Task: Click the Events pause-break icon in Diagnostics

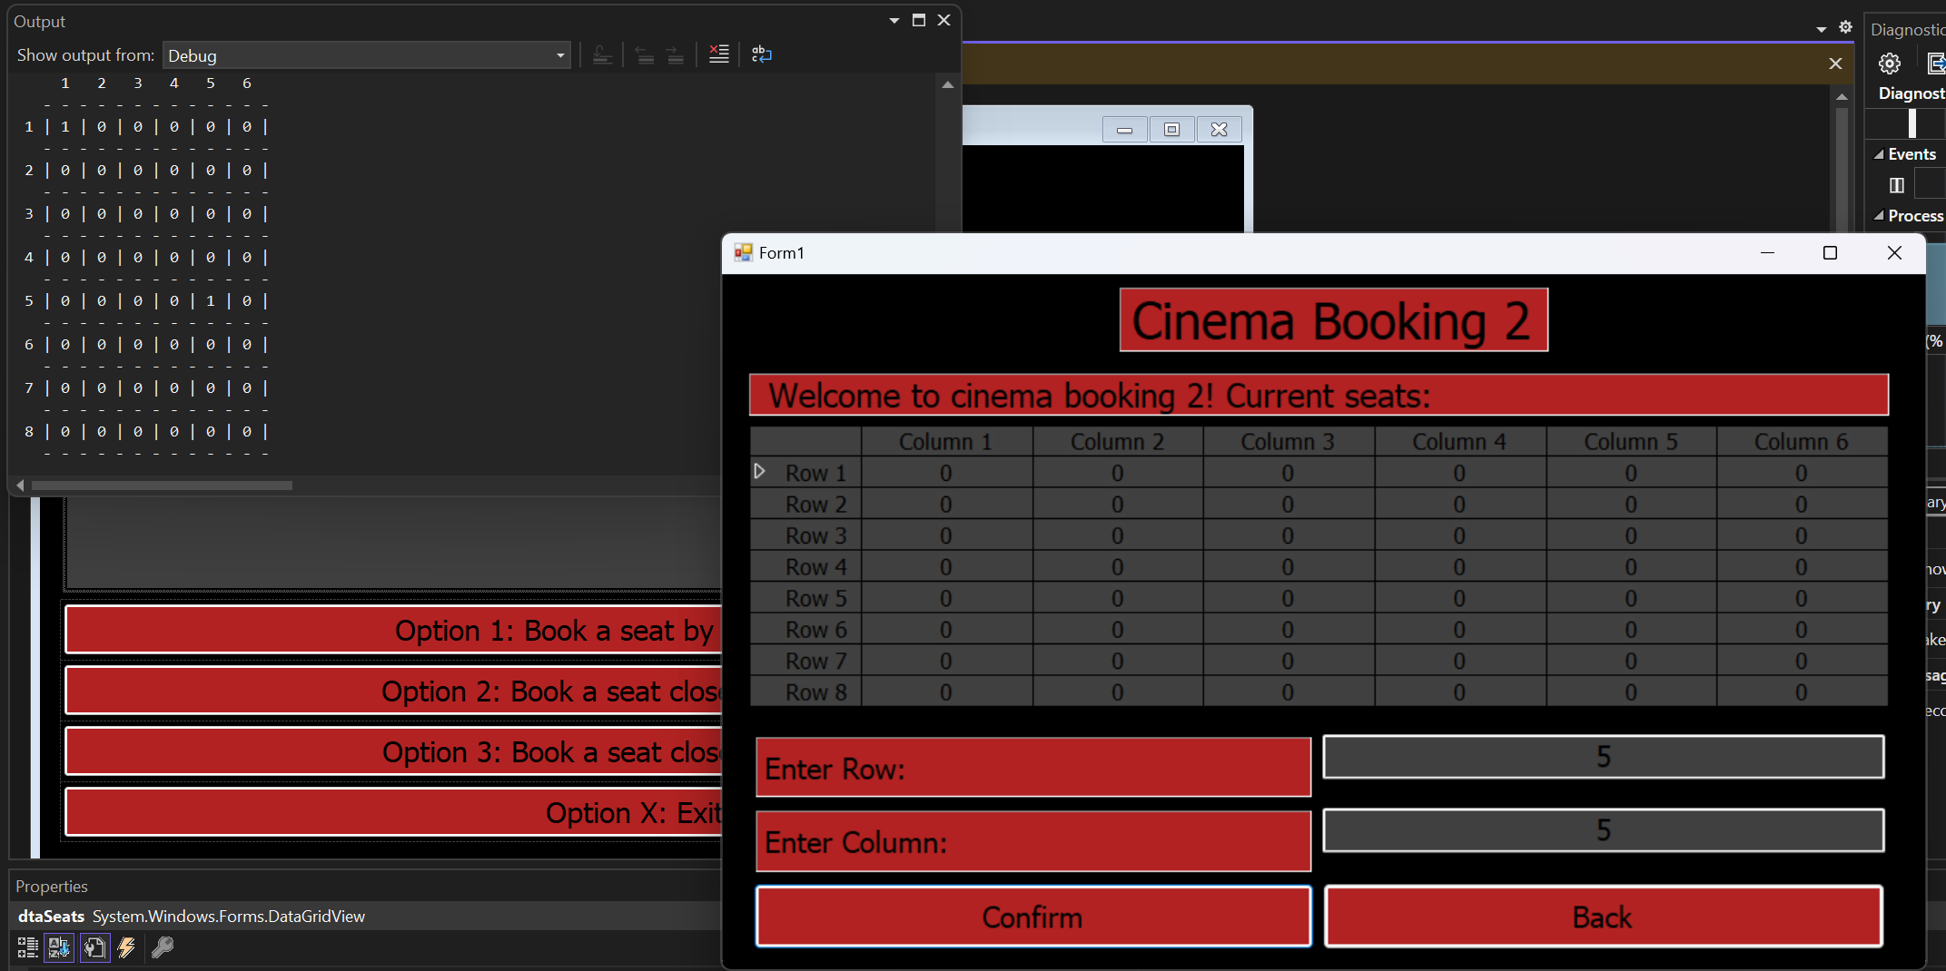Action: click(1896, 185)
